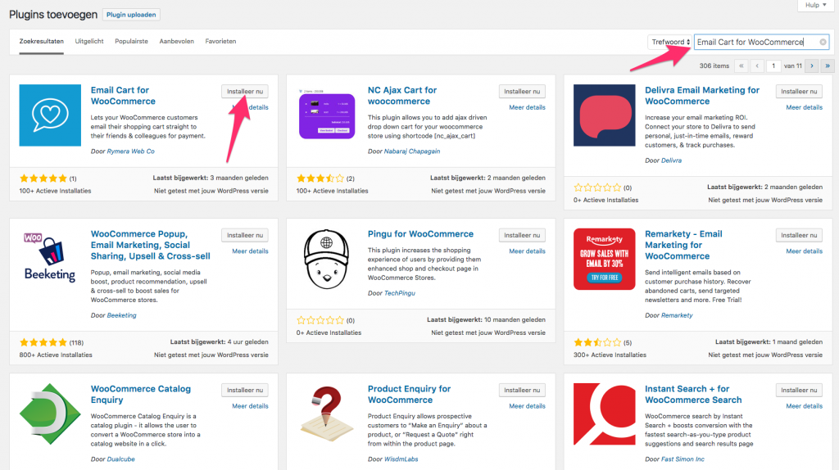This screenshot has width=839, height=470.
Task: Switch to the Populairste tab
Action: click(x=131, y=41)
